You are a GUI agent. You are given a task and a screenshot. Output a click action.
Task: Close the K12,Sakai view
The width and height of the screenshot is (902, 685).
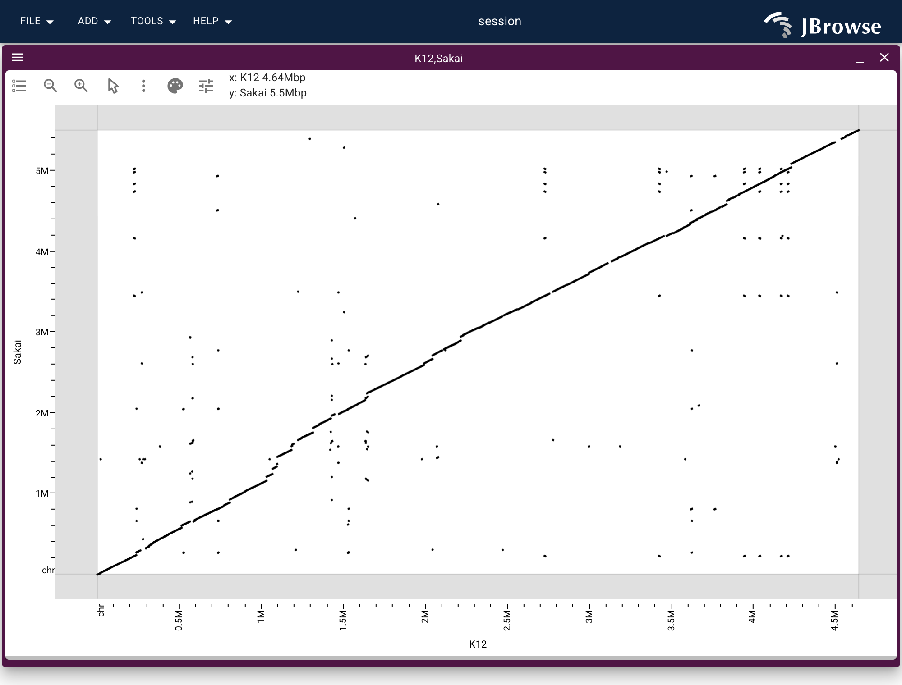tap(884, 58)
